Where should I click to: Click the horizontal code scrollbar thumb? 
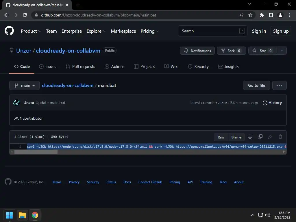tap(36, 152)
